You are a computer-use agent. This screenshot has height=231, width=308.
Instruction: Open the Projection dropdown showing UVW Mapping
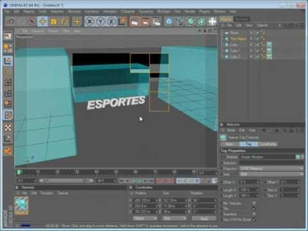[x=271, y=169]
